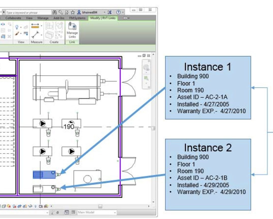
Task: Click the Create Similar icon
Action: tap(59, 34)
